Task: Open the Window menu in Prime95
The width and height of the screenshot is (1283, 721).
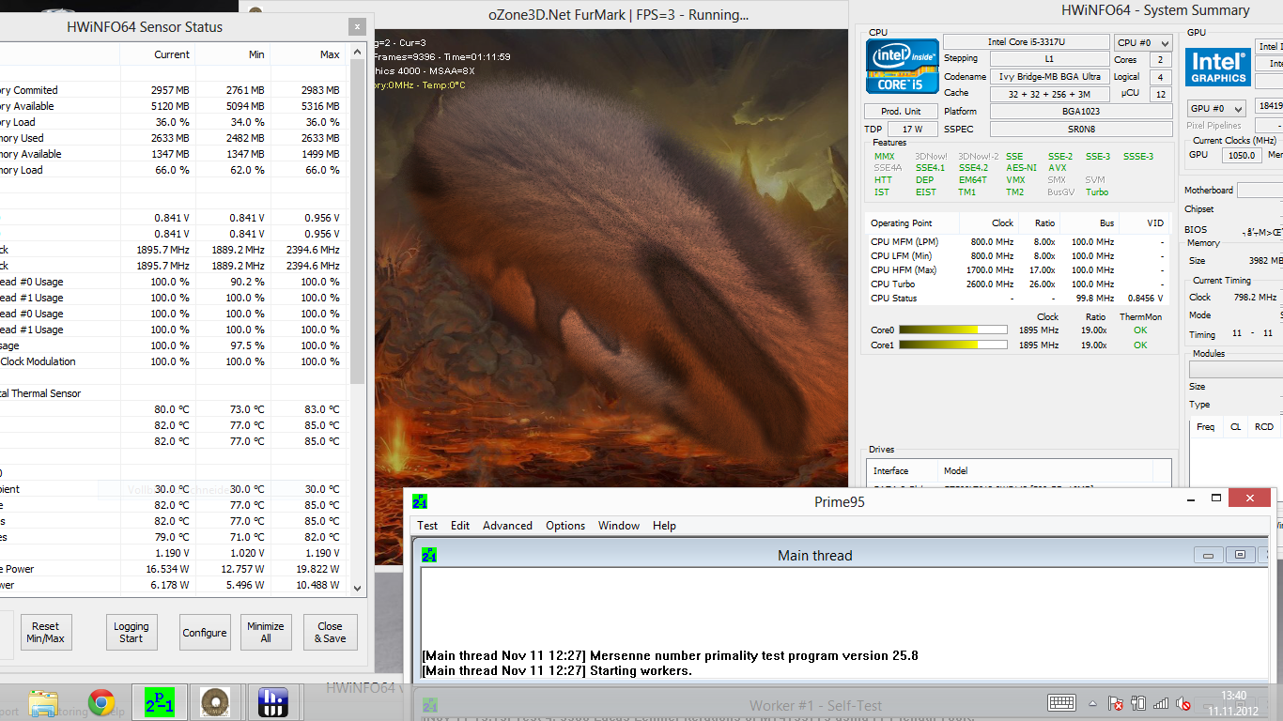Action: pyautogui.click(x=619, y=526)
